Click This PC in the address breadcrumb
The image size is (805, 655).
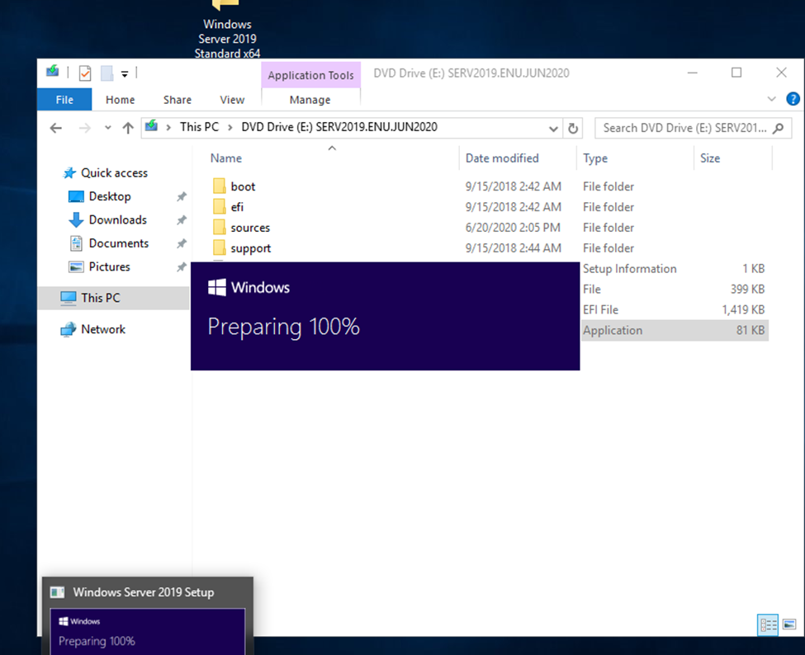pos(199,127)
